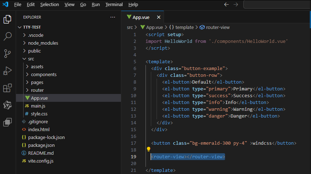The image size is (311, 174).
Task: Open Explorer more actions ellipsis menu
Action: pos(113,17)
